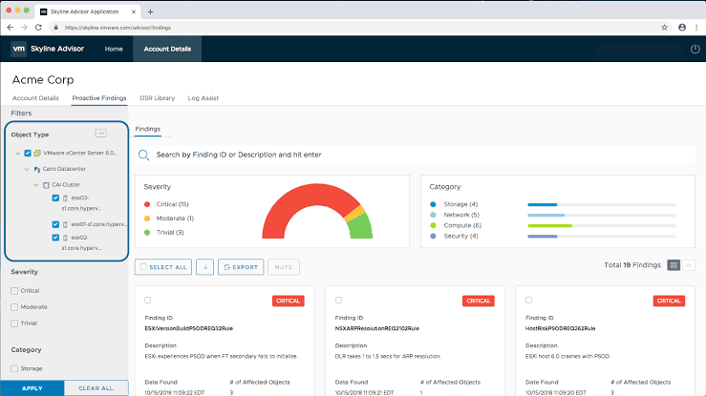
Task: Uncheck the esx01 host checkbox
Action: 55,224
